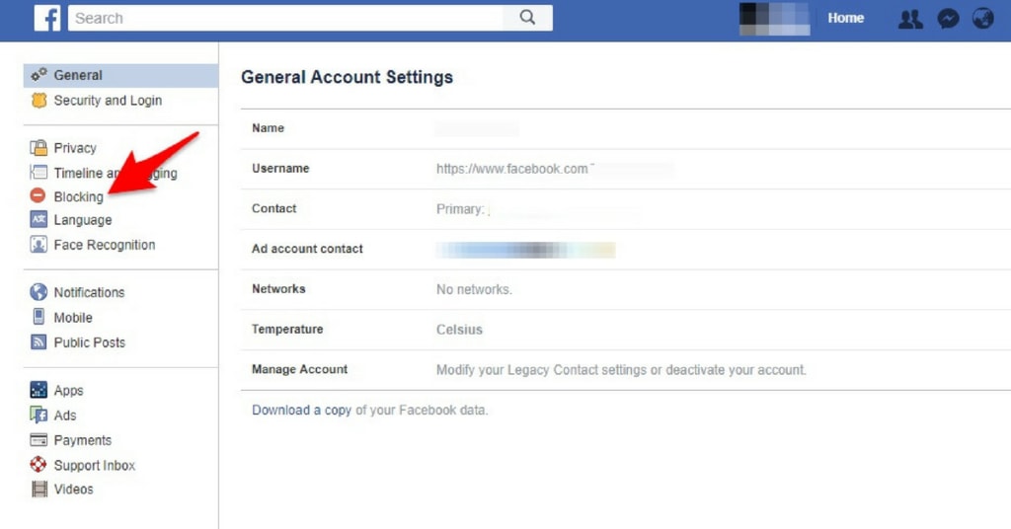Click the Download a copy link
This screenshot has width=1011, height=529.
(301, 410)
